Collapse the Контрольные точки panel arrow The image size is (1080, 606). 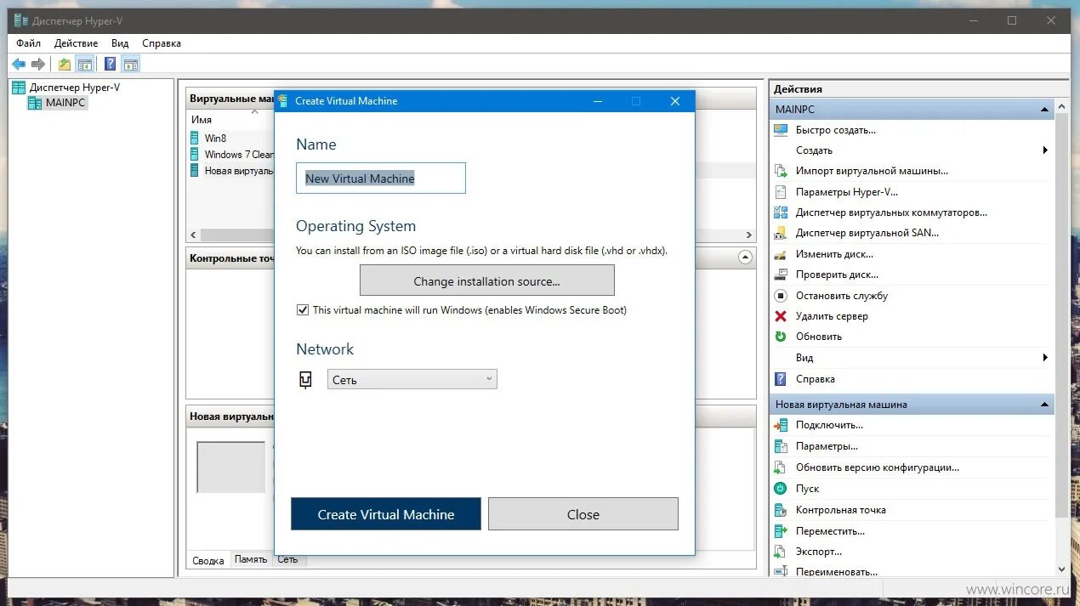coord(746,258)
